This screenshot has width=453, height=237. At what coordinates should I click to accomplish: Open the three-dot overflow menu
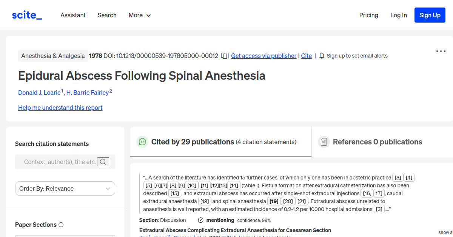pos(441,51)
